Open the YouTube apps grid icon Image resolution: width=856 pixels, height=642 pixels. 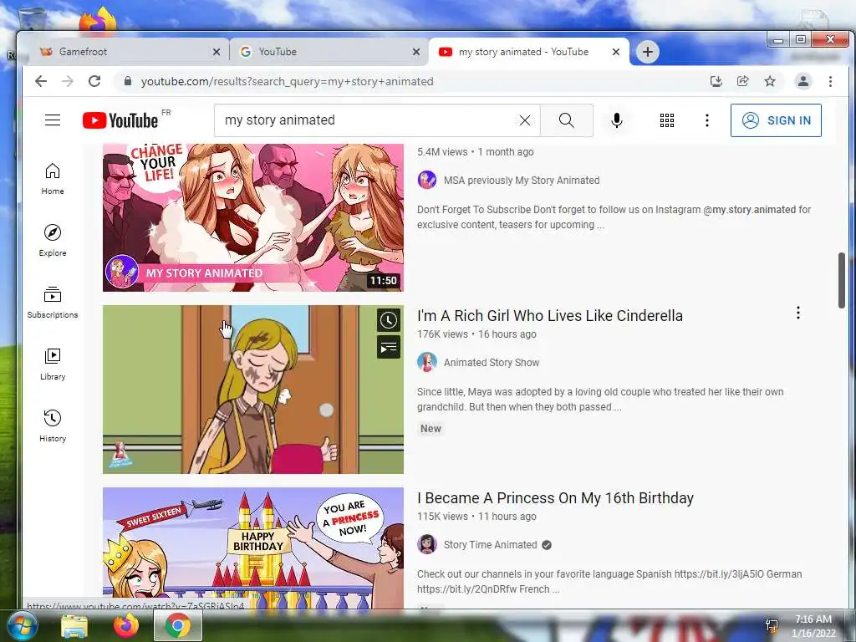[x=666, y=120]
